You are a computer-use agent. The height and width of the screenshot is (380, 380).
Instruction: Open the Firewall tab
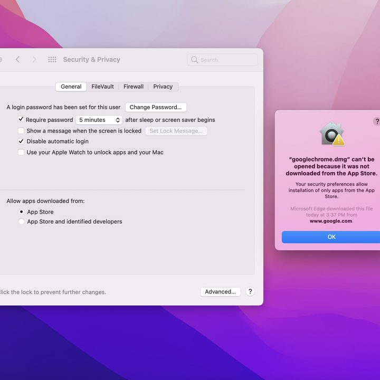134,87
